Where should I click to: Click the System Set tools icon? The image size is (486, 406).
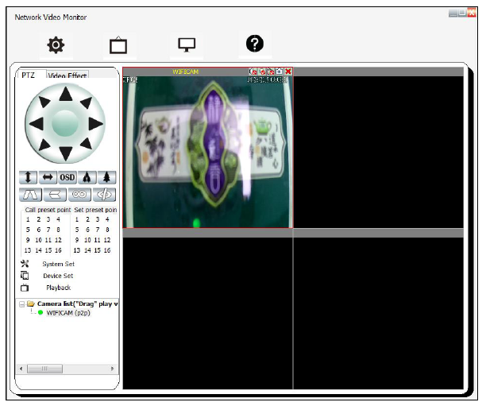pos(25,264)
